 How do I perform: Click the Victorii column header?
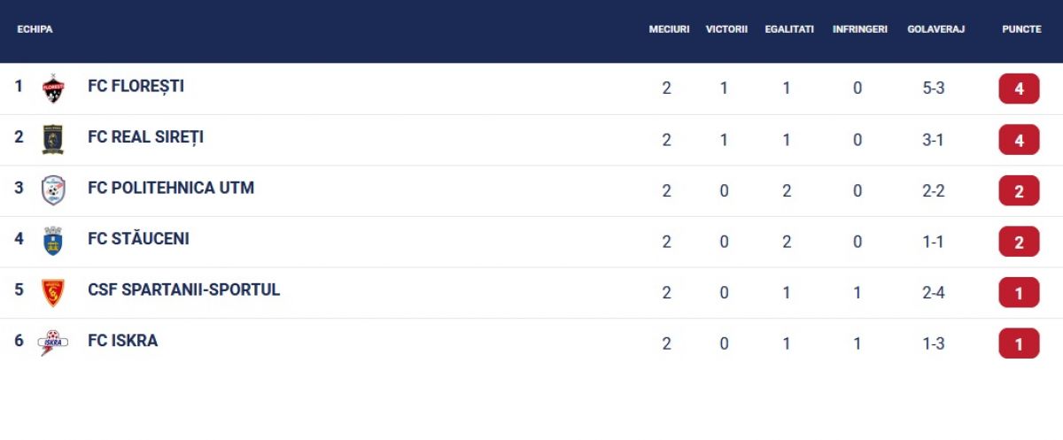tap(726, 29)
